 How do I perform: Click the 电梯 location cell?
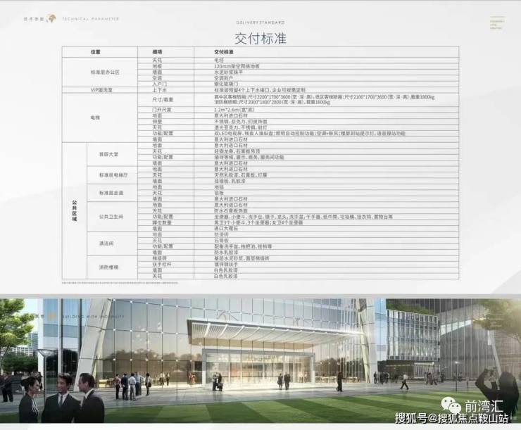click(95, 118)
